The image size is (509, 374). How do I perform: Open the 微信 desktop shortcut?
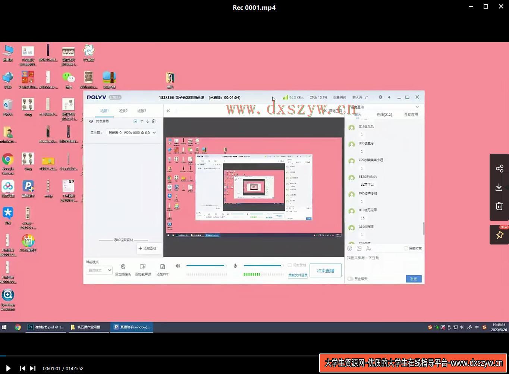click(69, 80)
